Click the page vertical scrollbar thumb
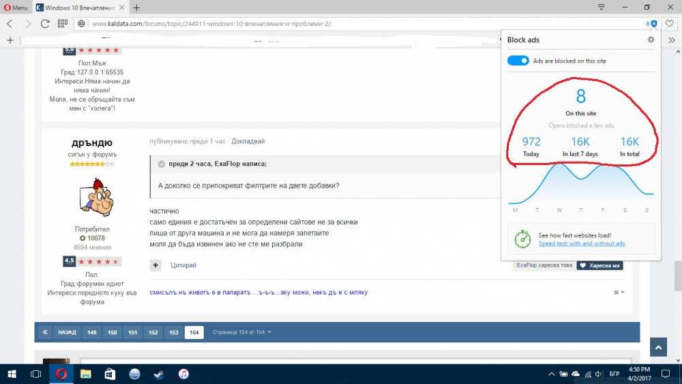682x384 pixels. pos(678,276)
